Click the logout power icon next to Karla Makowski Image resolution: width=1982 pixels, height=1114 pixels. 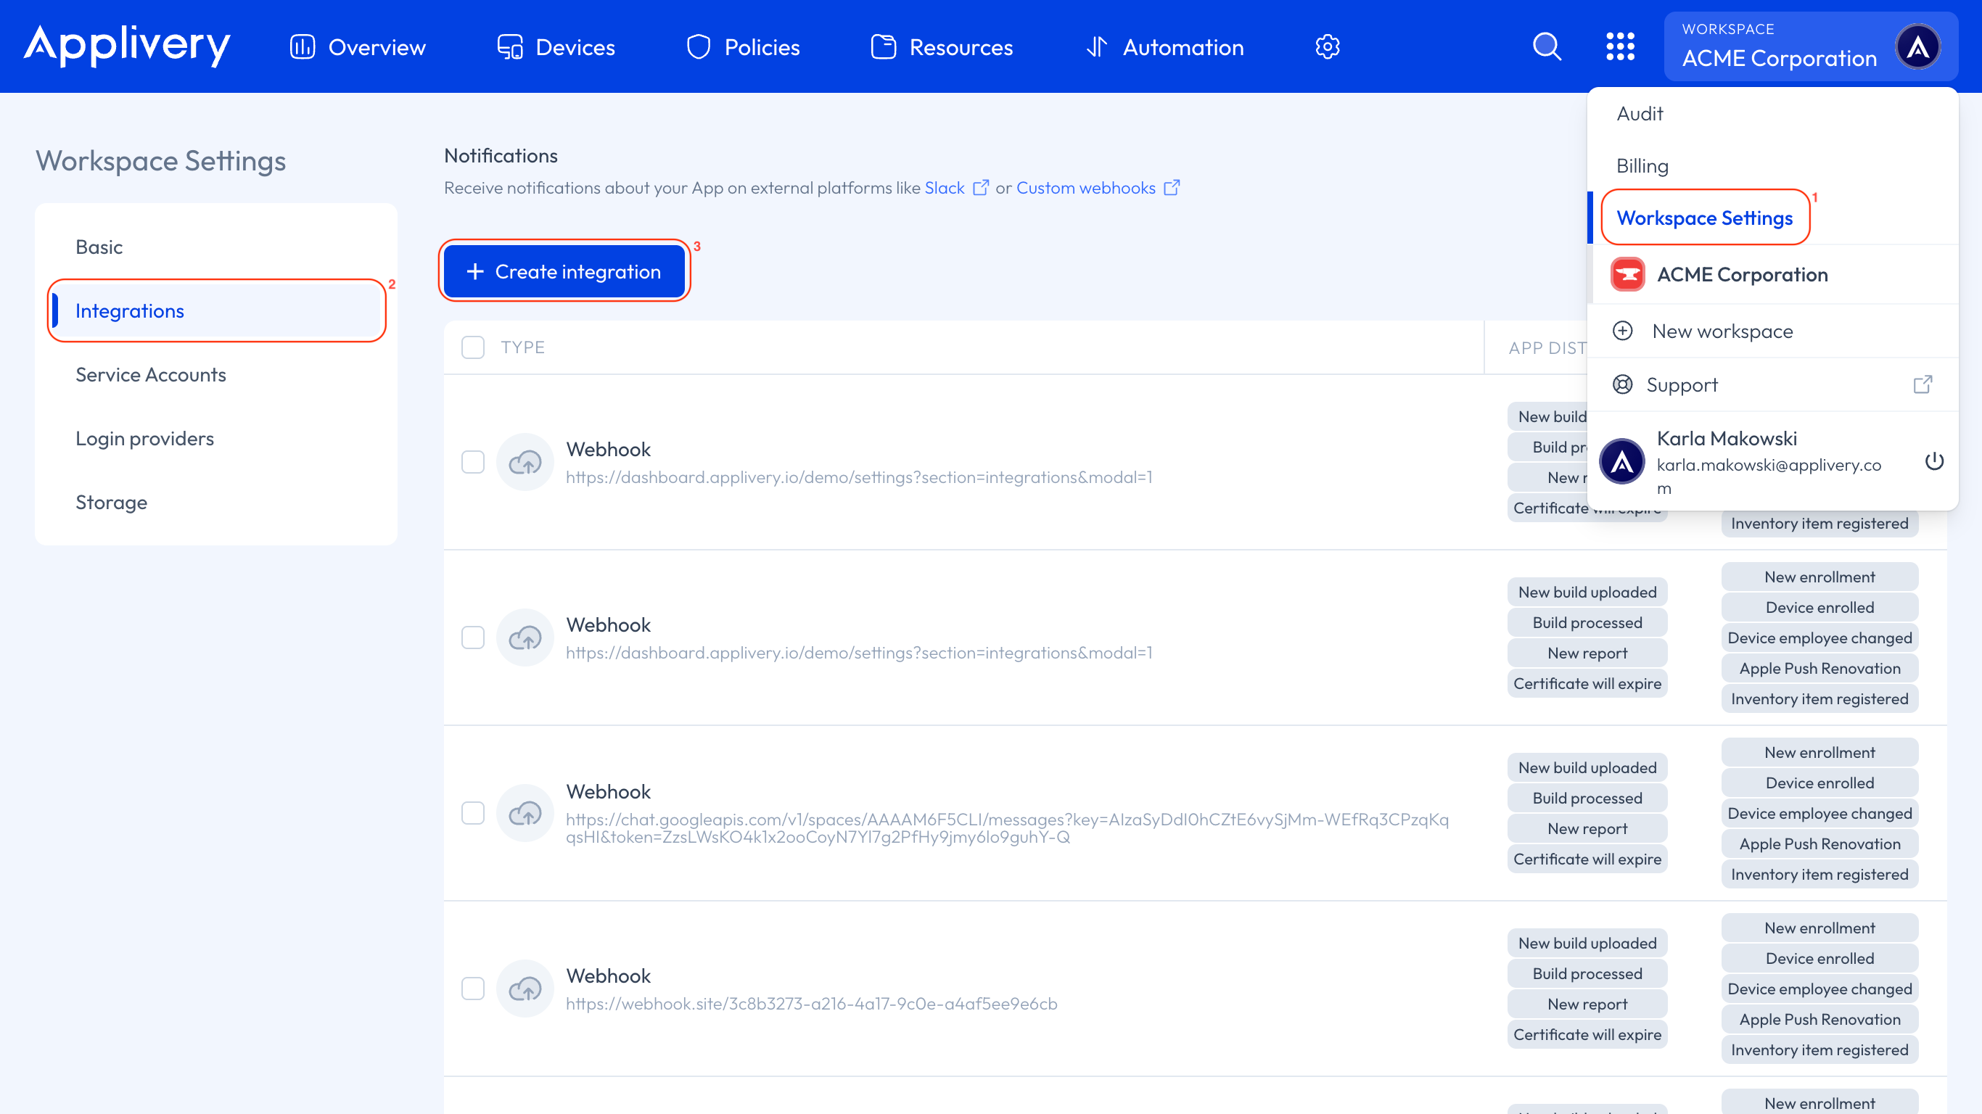1935,461
